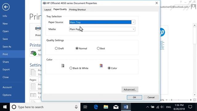Expand the Media dropdown arrow

(x=133, y=29)
